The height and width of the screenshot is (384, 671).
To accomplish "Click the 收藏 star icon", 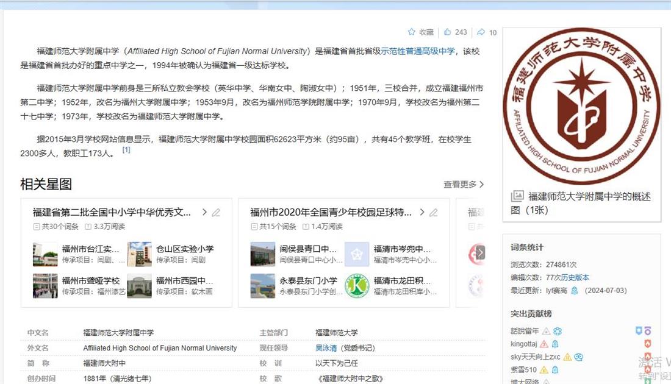I will [412, 32].
